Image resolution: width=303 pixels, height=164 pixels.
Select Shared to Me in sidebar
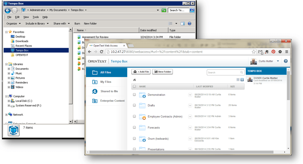click(x=107, y=91)
